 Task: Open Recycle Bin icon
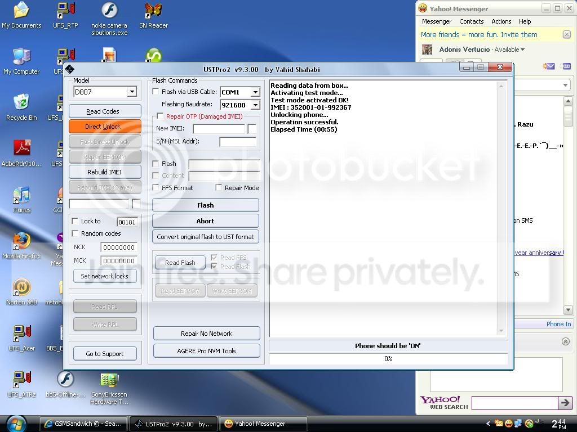(x=21, y=107)
